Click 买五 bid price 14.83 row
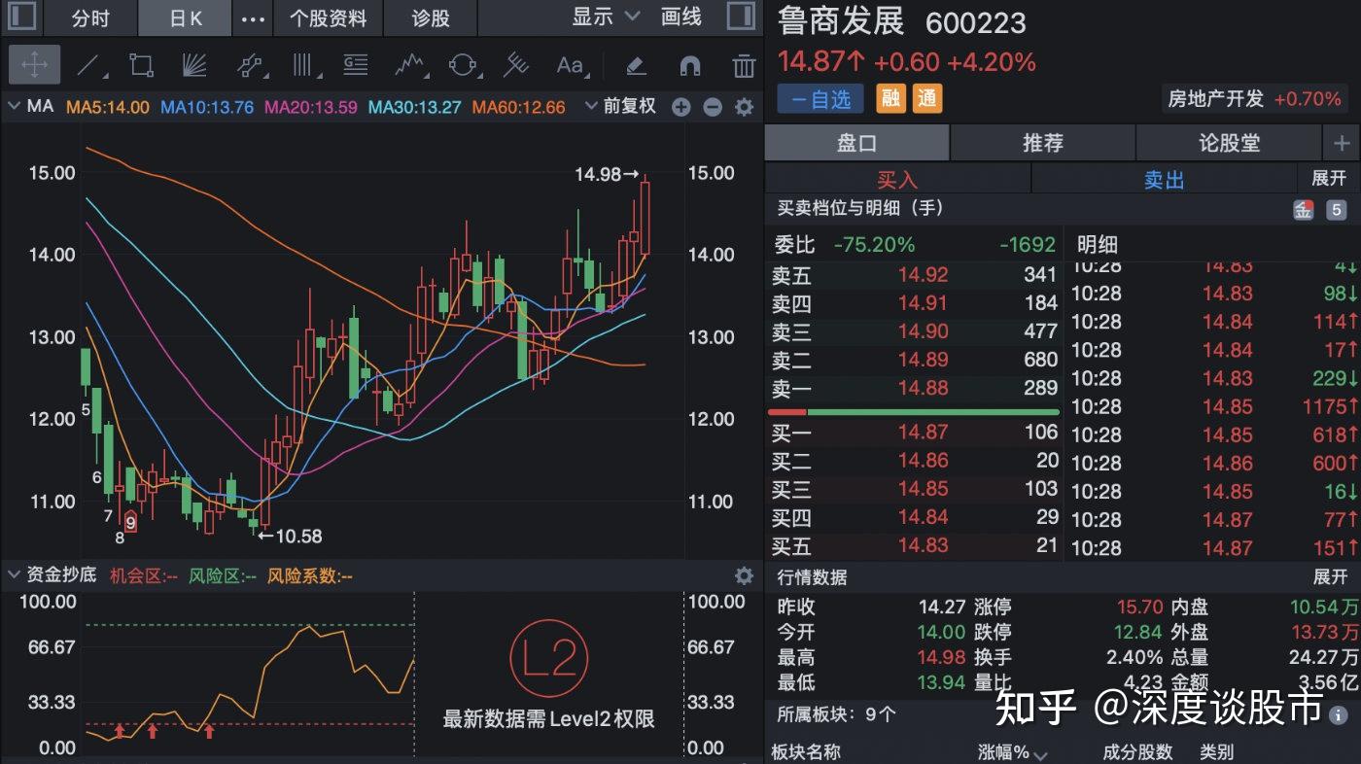 (x=914, y=545)
